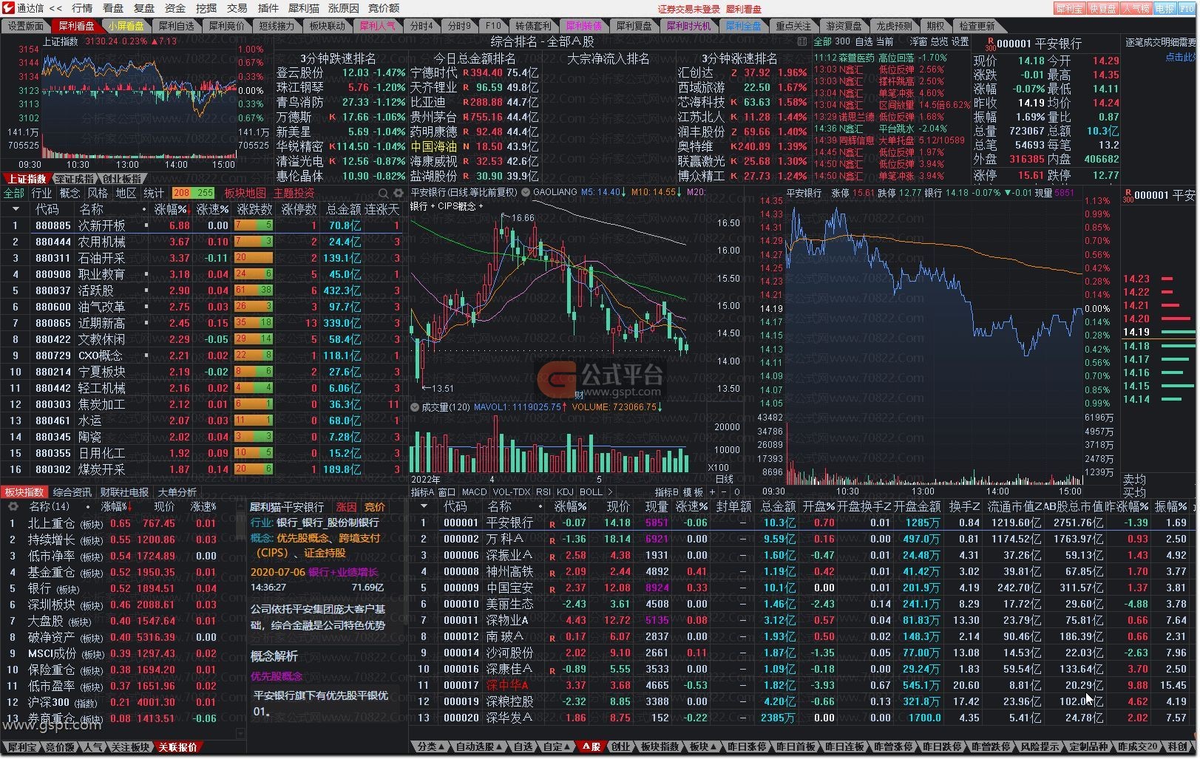Open the 行情 menu
The height and width of the screenshot is (759, 1200).
point(82,8)
